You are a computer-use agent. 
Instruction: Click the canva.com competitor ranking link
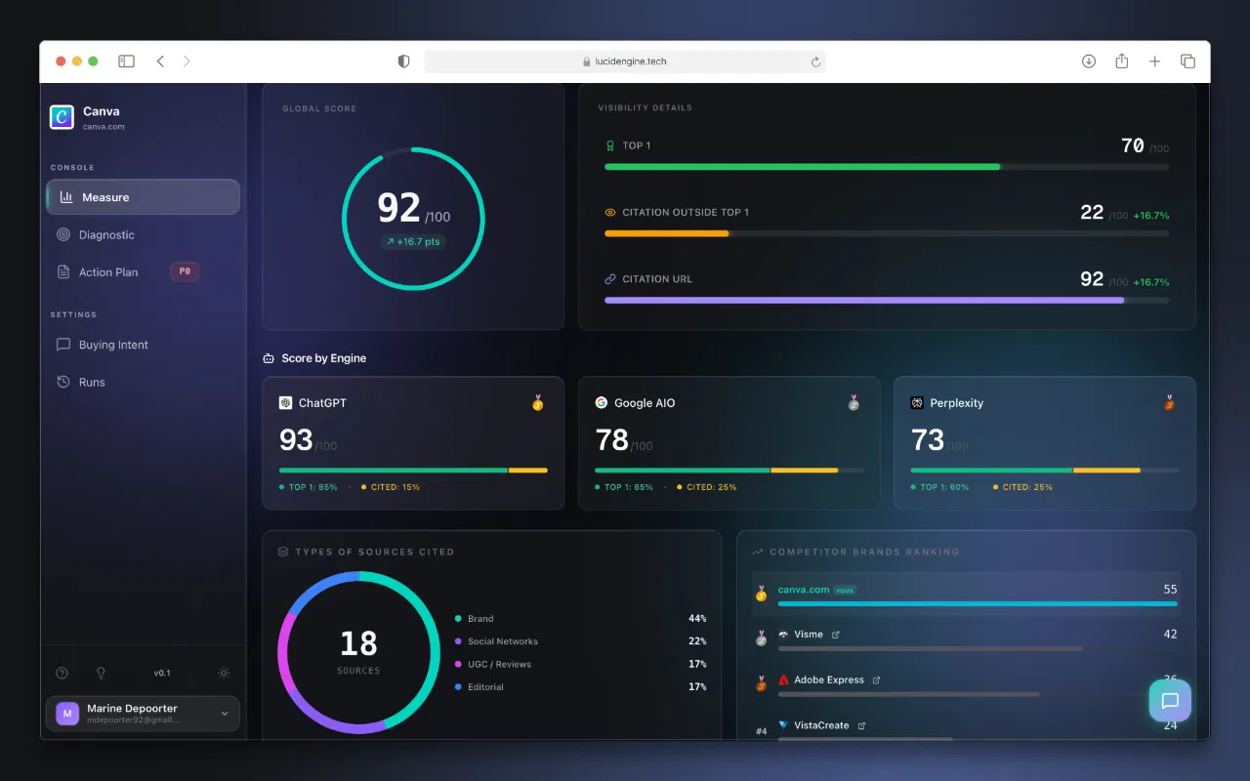[x=803, y=590]
